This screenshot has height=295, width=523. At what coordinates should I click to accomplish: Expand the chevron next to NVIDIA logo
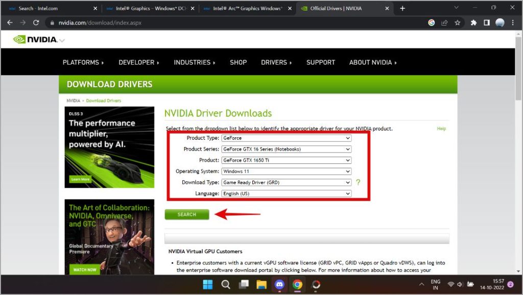click(62, 40)
